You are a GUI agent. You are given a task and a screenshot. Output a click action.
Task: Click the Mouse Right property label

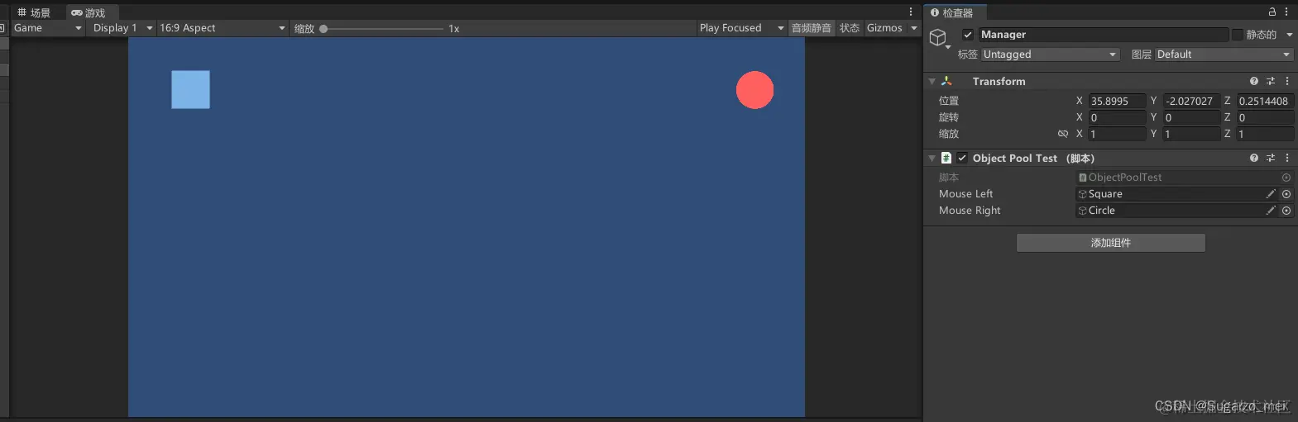click(x=970, y=211)
